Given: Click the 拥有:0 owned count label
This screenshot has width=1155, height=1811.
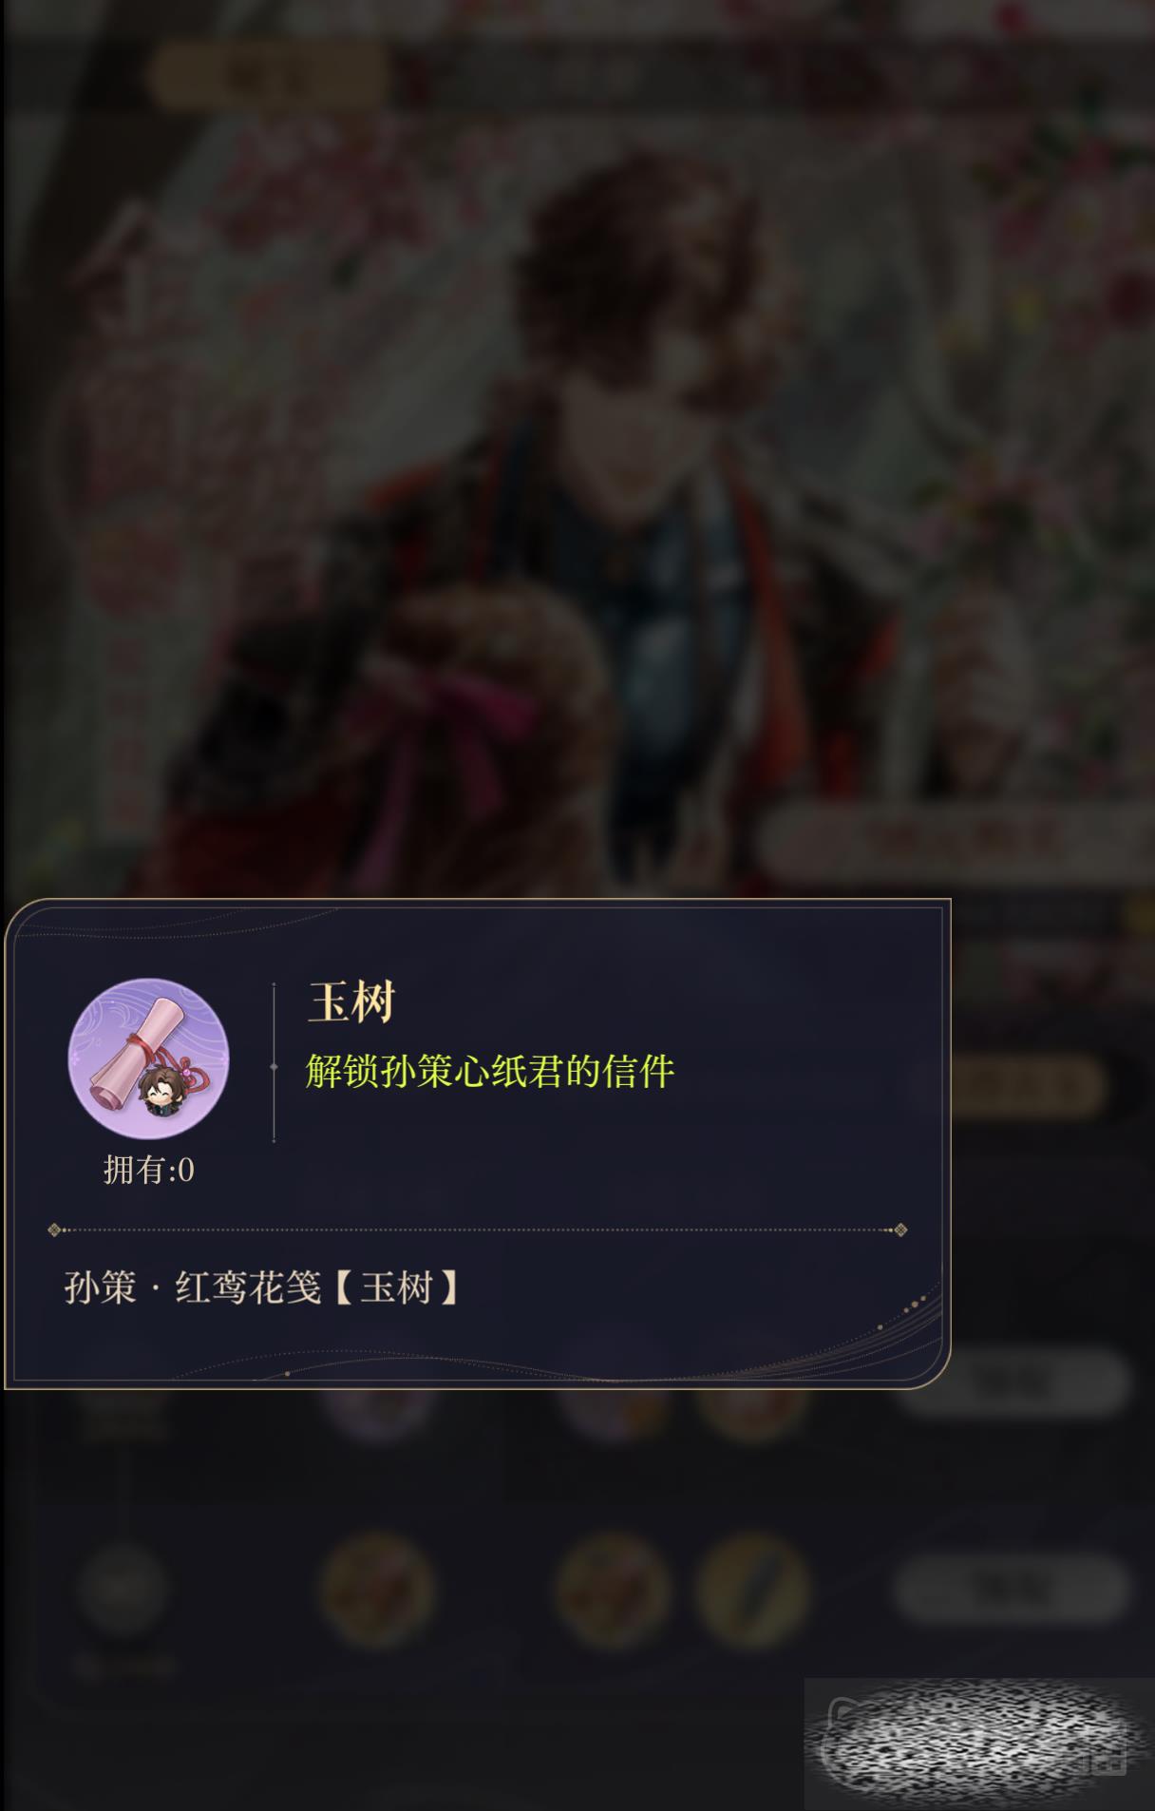Looking at the screenshot, I should pyautogui.click(x=149, y=1170).
